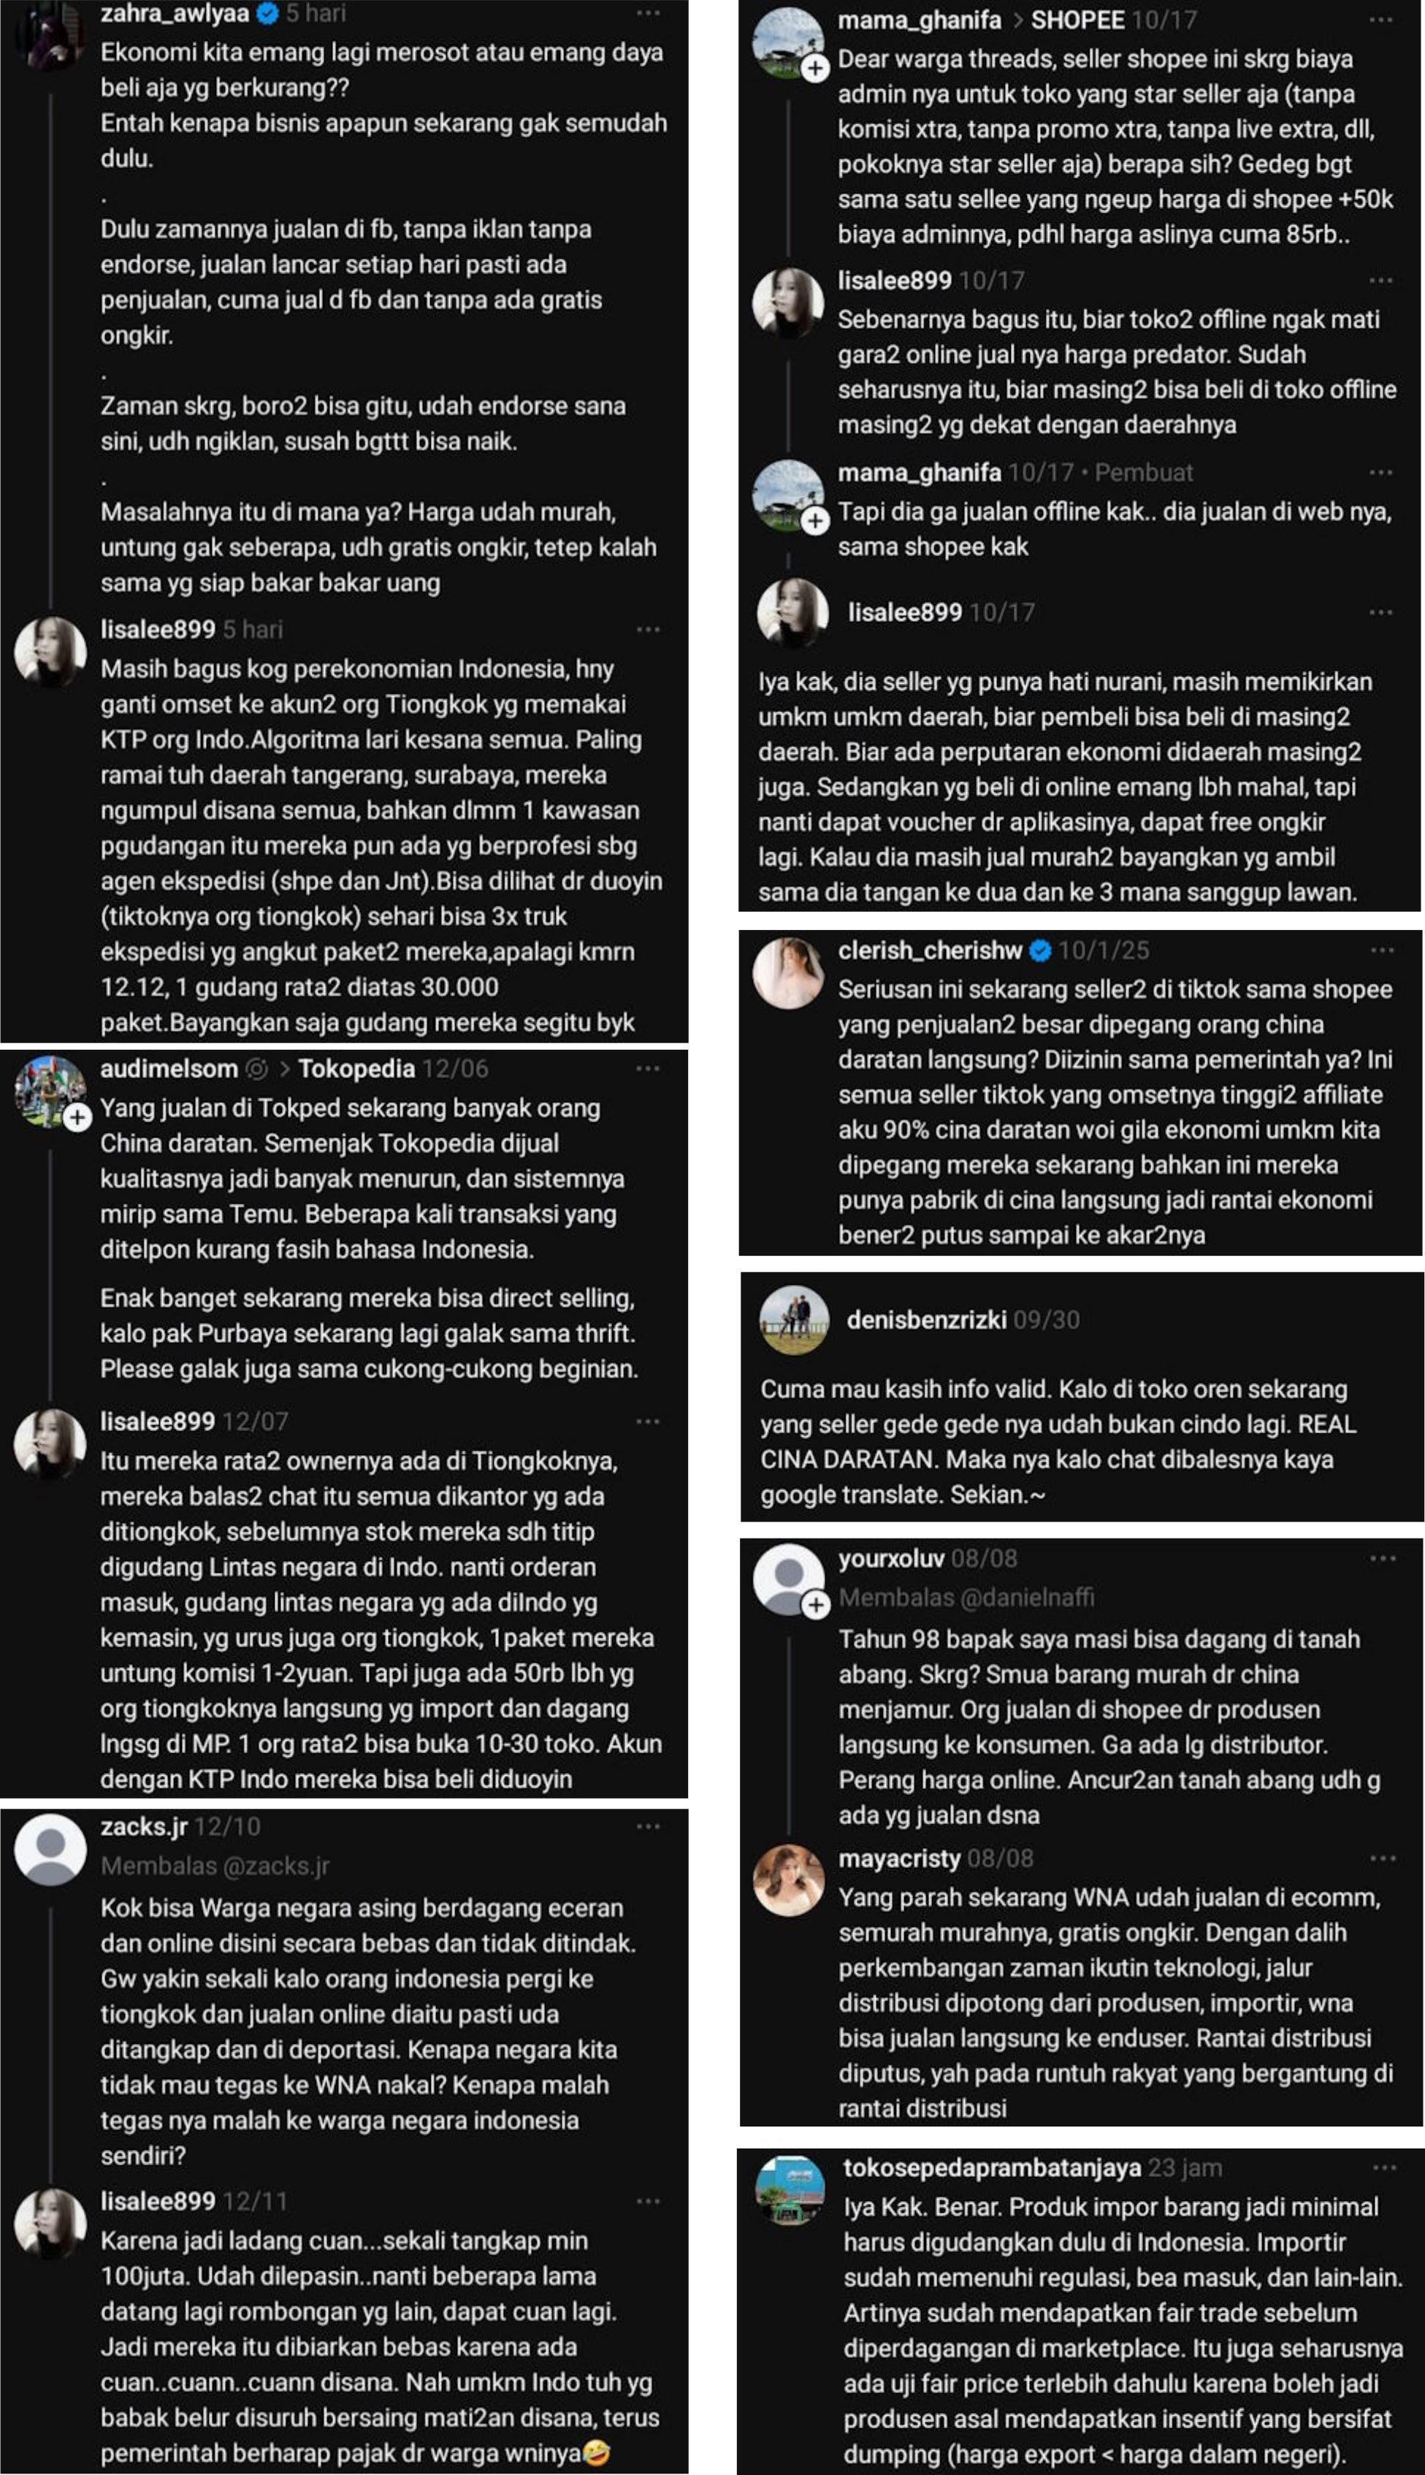Click the badge icon after audimelsom's username
The image size is (1425, 2475).
pos(256,1069)
